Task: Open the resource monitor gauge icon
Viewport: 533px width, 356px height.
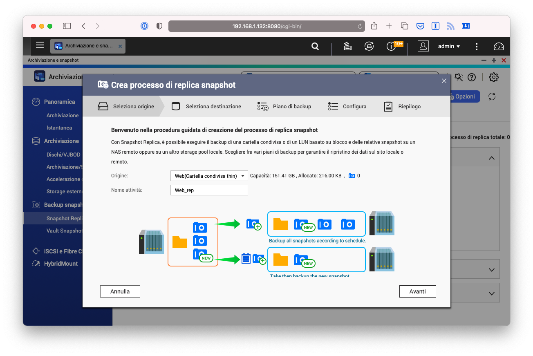Action: tap(499, 46)
